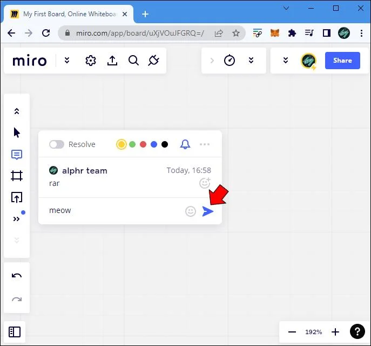
Task: Choose yellow comment color
Action: [x=122, y=144]
